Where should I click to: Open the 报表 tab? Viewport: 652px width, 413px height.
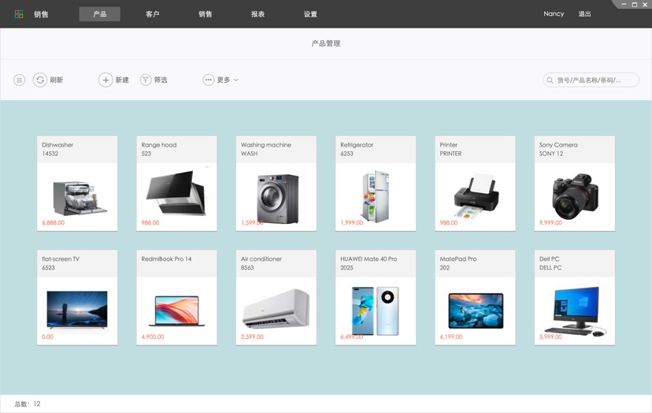pyautogui.click(x=257, y=14)
